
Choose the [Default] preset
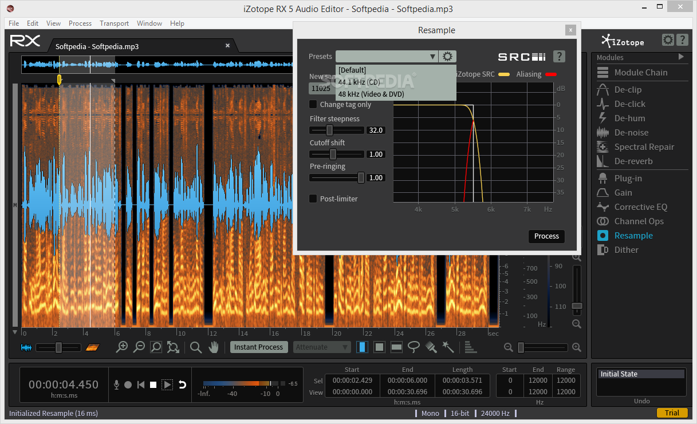point(396,70)
